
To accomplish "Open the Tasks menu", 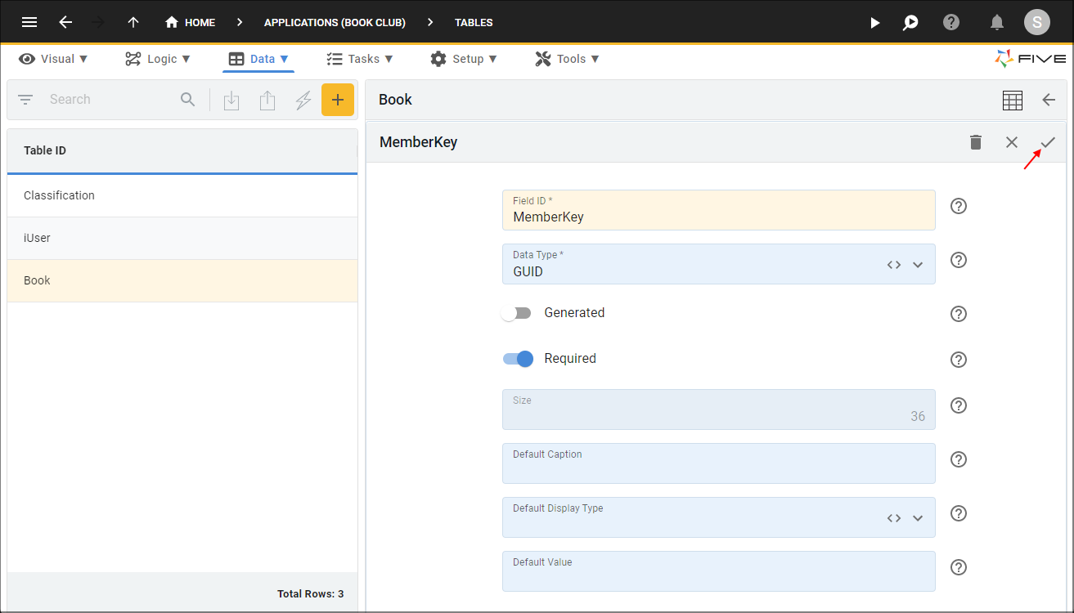I will coord(359,59).
